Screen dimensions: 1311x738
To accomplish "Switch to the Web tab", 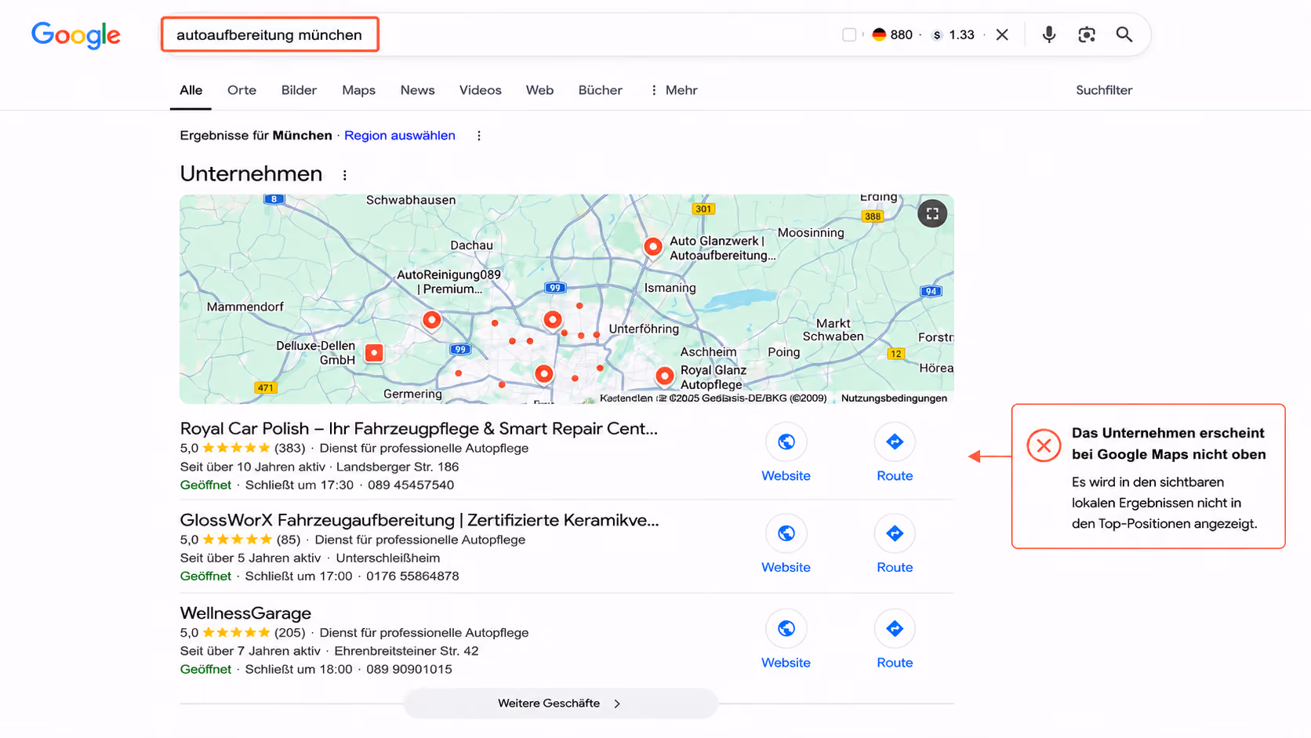I will click(x=539, y=90).
